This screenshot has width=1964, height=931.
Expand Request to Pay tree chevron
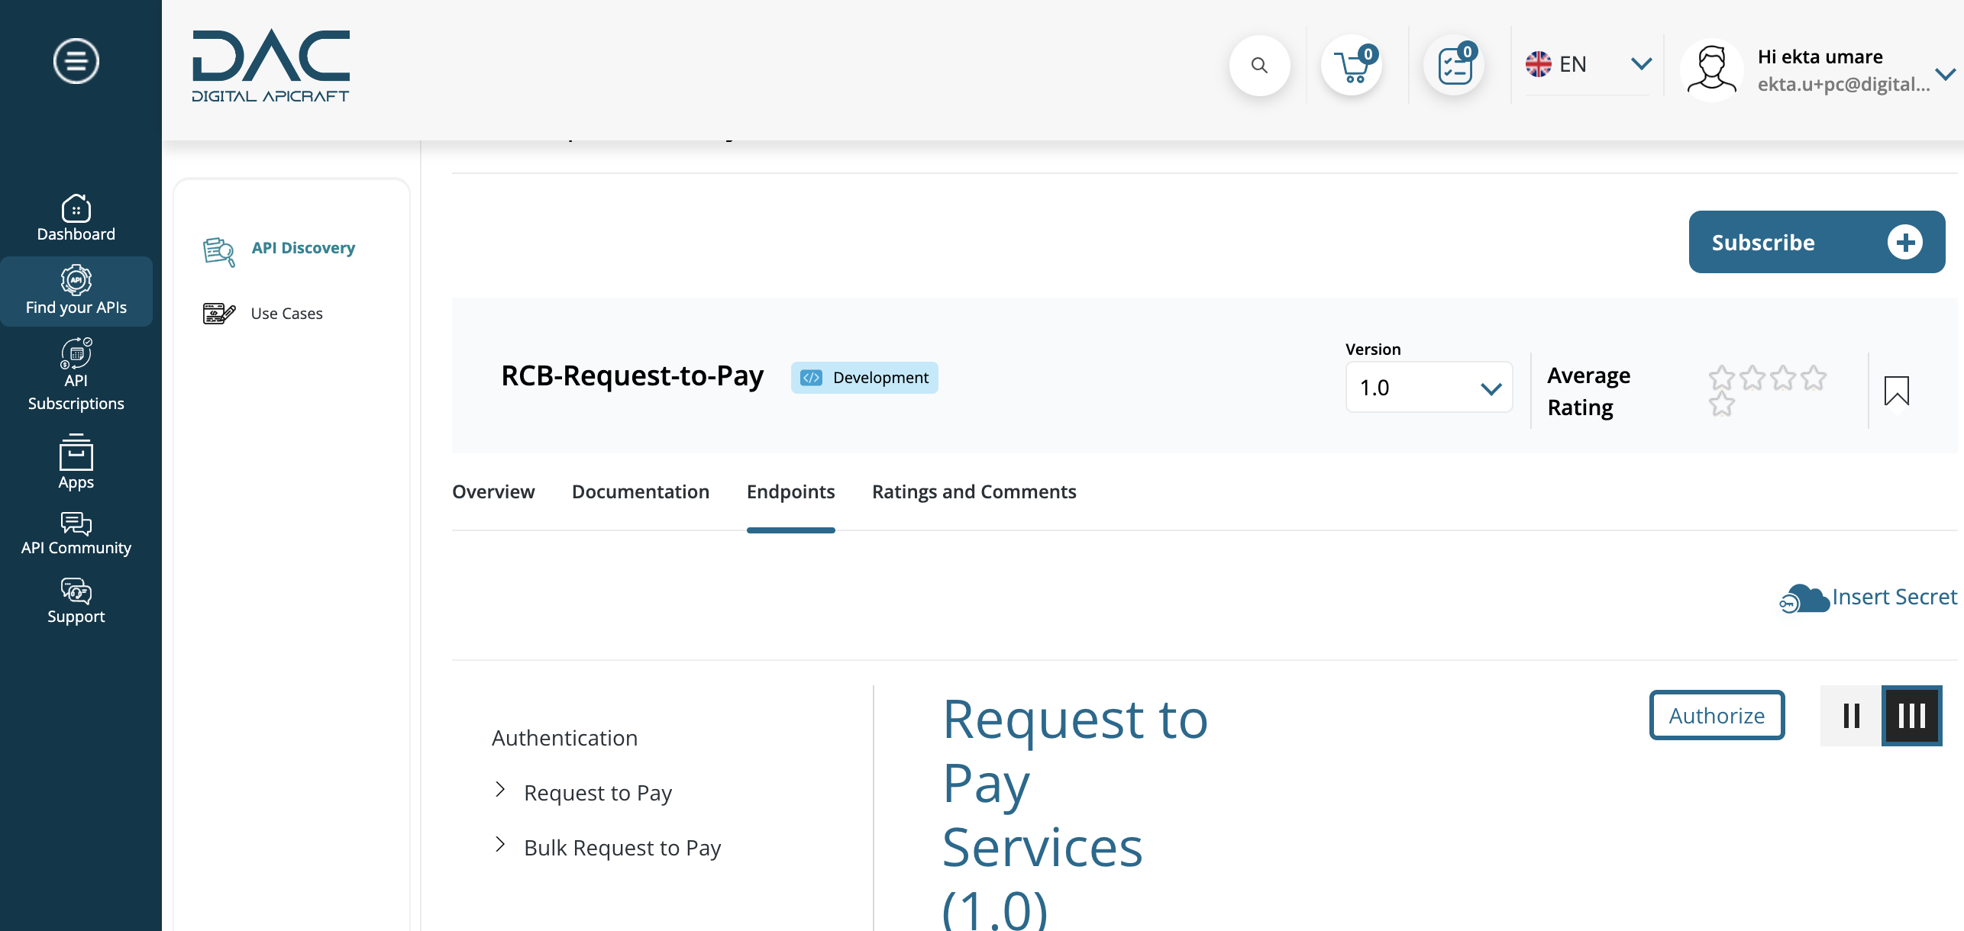click(x=500, y=790)
